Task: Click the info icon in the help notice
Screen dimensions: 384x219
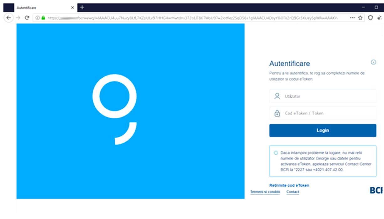Action: pyautogui.click(x=276, y=153)
